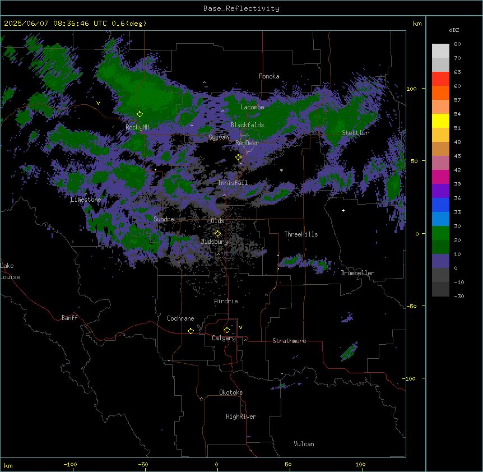Click the white asterisk marker above Limestone

tap(86, 194)
